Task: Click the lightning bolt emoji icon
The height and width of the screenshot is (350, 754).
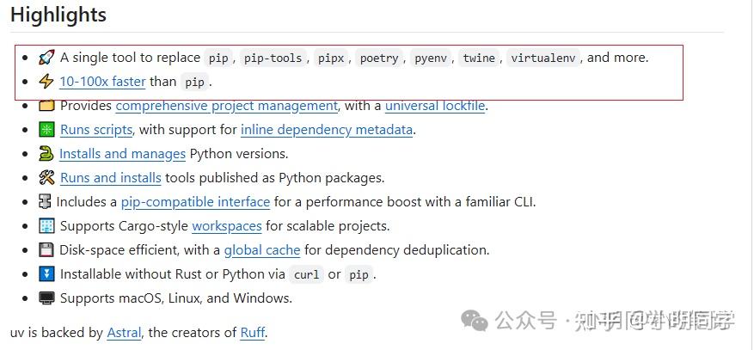Action: click(x=46, y=82)
